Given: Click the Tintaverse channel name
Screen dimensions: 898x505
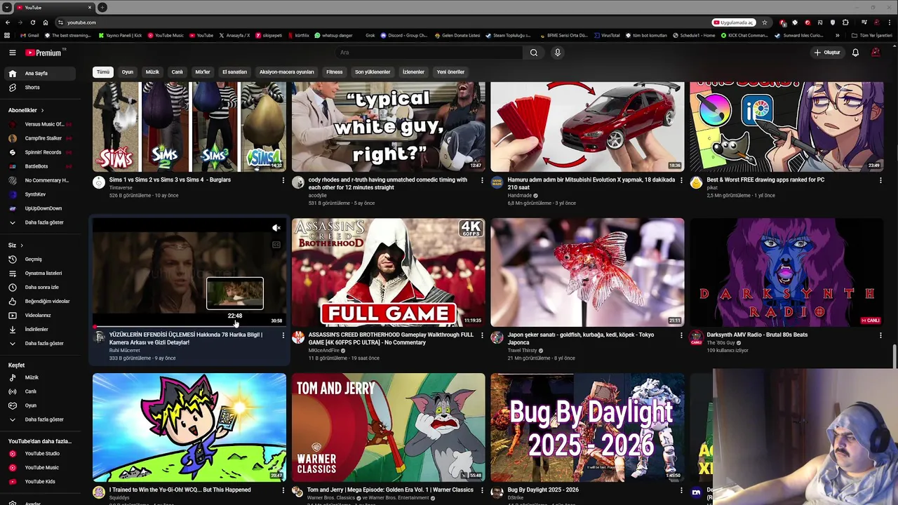Looking at the screenshot, I should 121,187.
